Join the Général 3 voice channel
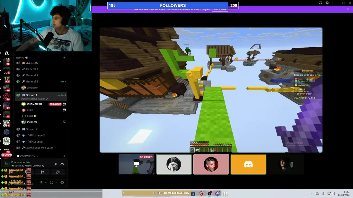This screenshot has width=353, height=198. 41,82
